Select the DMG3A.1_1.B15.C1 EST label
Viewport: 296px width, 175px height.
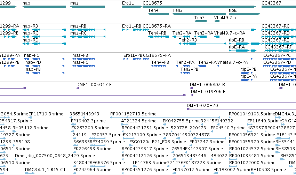coord(45,170)
